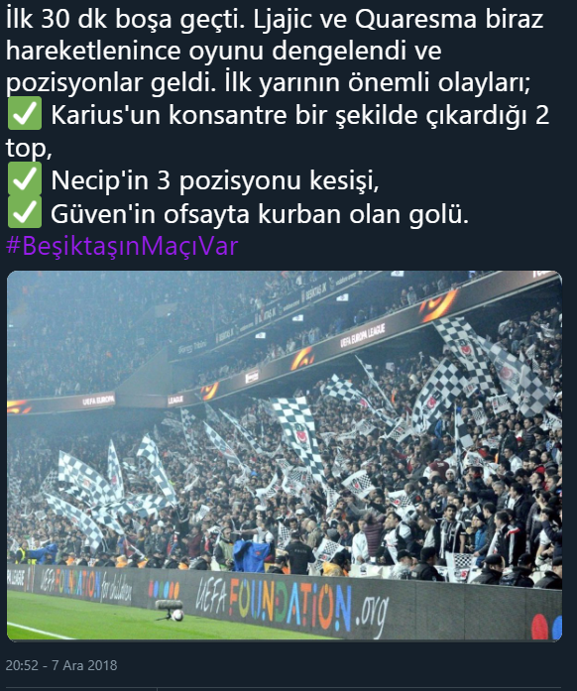The width and height of the screenshot is (577, 691).
Task: Click the 'for children' script on left banner
Action: (116, 588)
